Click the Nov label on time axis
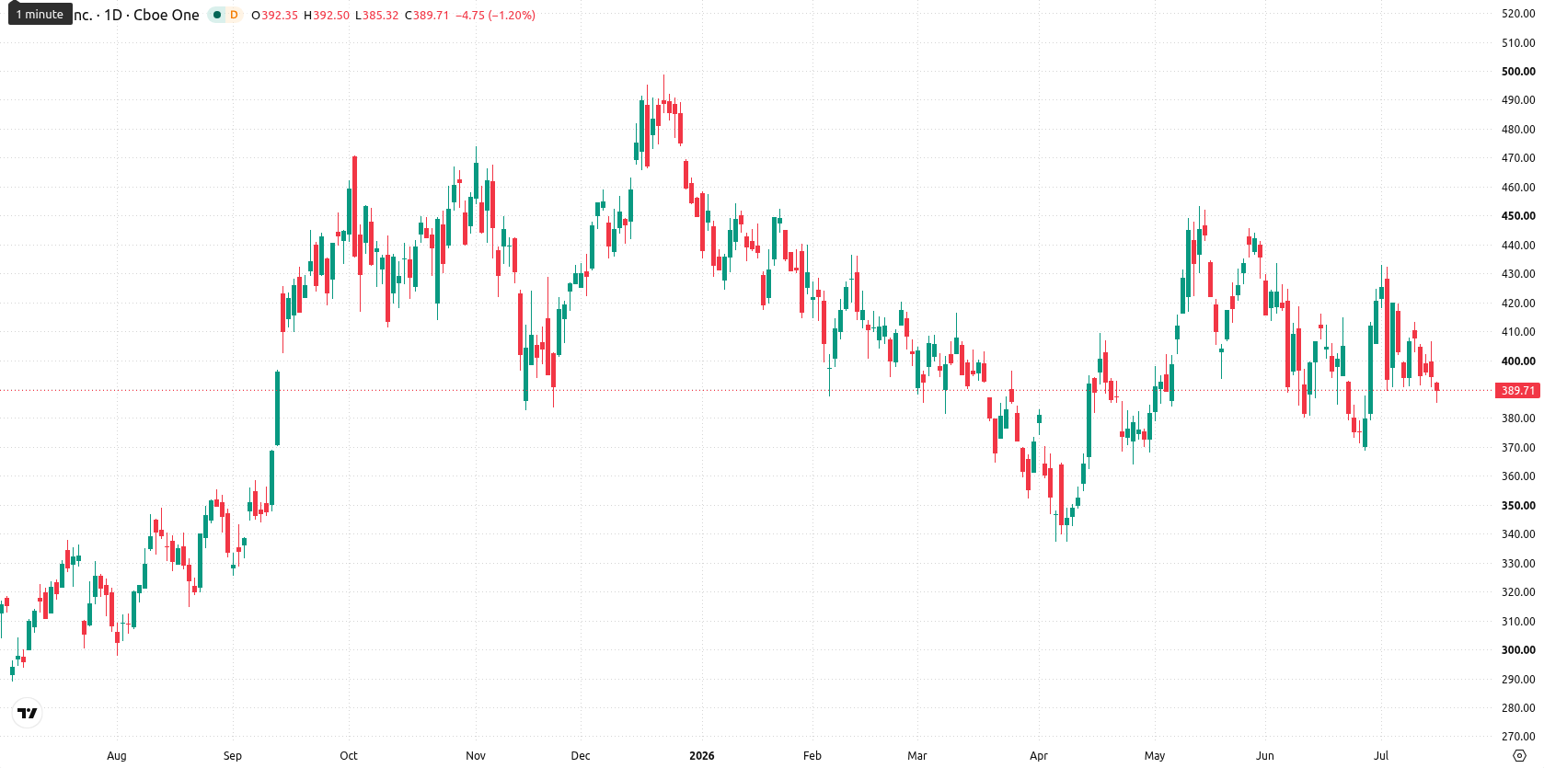The width and height of the screenshot is (1544, 768). [x=476, y=755]
